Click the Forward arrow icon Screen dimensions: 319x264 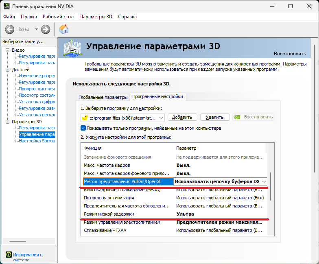[x=46, y=29]
